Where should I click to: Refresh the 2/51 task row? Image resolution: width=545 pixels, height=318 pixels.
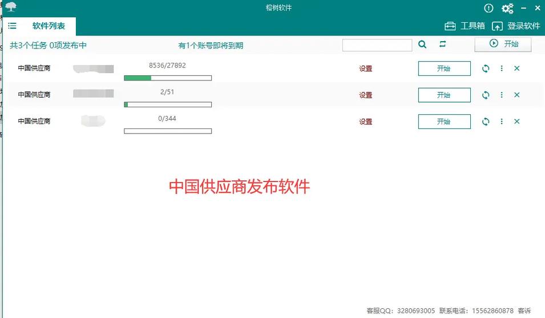[x=486, y=95]
